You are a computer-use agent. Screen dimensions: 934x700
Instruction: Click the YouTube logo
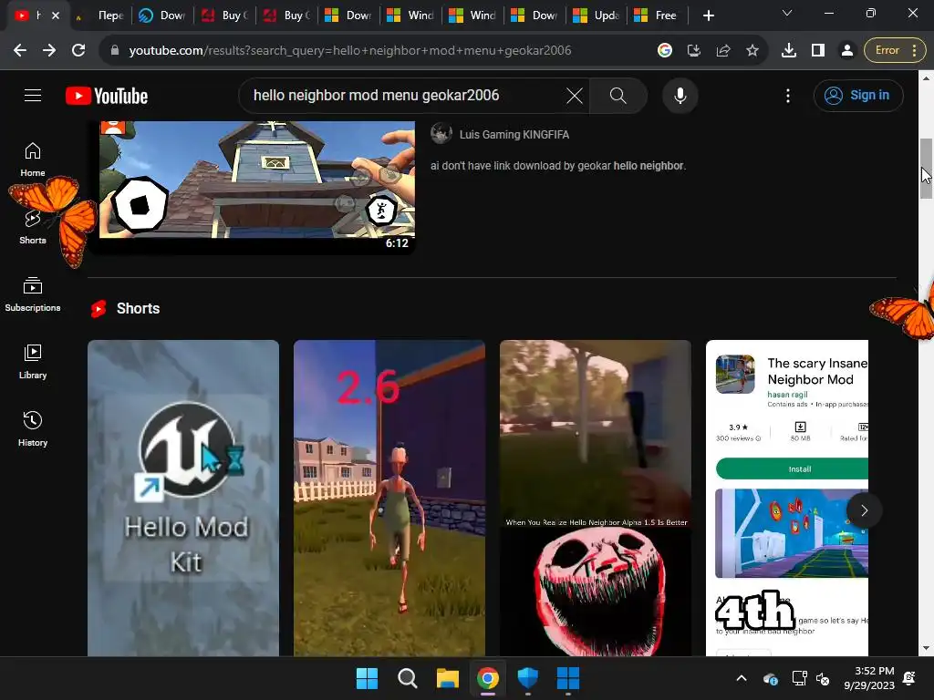click(x=107, y=96)
